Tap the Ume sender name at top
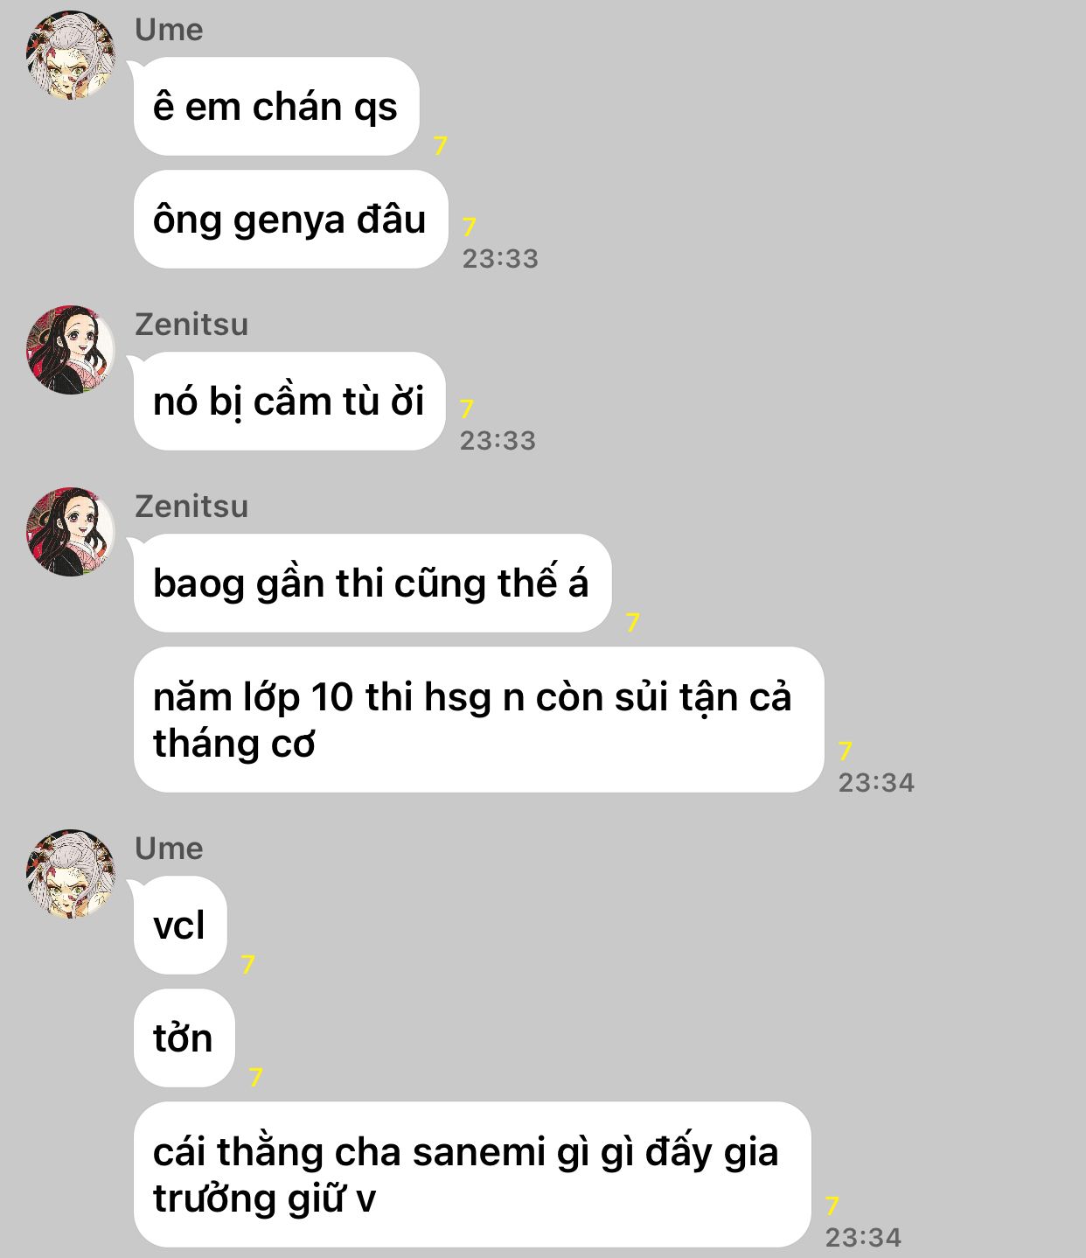1086x1258 pixels. click(169, 30)
